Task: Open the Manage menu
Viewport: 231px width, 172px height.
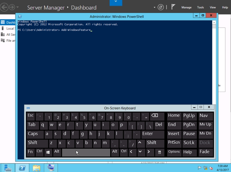Action: 186,7
